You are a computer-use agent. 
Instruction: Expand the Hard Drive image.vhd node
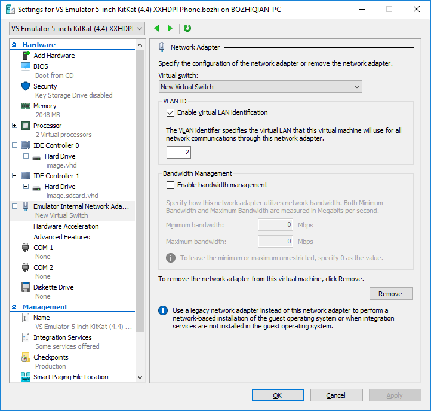[26, 156]
